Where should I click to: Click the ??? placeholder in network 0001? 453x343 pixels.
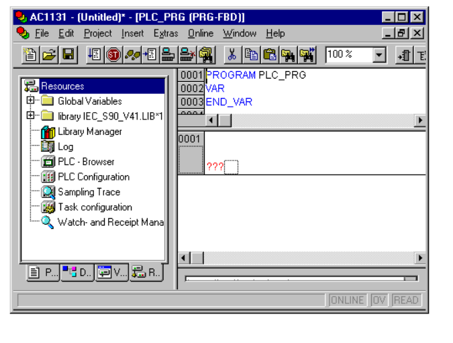tap(215, 166)
